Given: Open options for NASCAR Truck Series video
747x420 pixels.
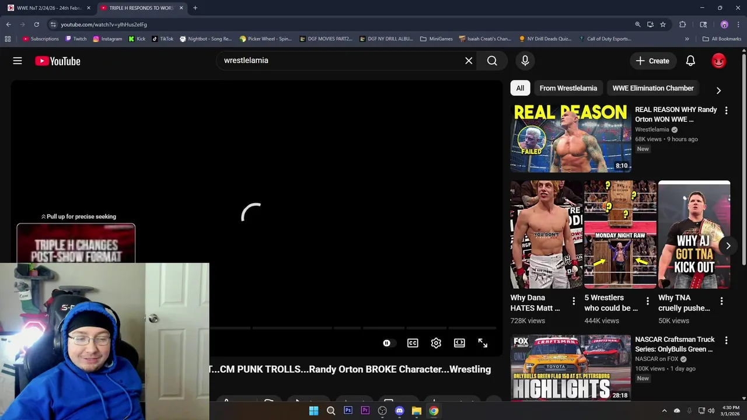Looking at the screenshot, I should [x=726, y=340].
